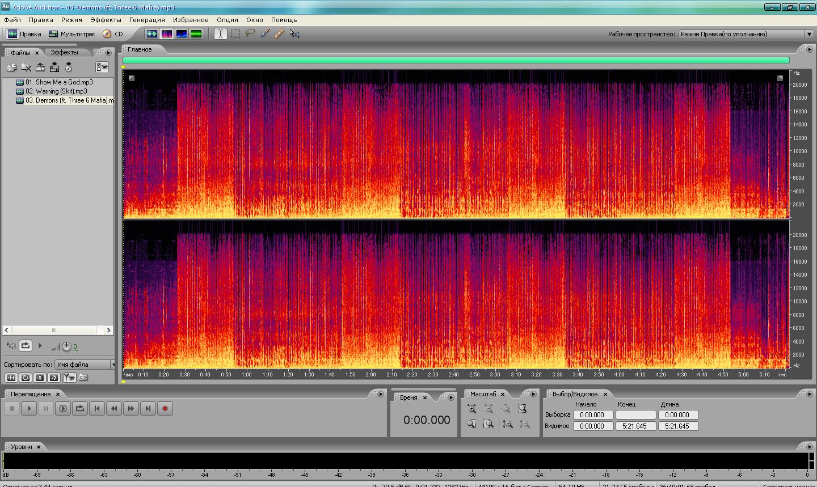Click Stop transport button
817x487 pixels.
[12, 408]
